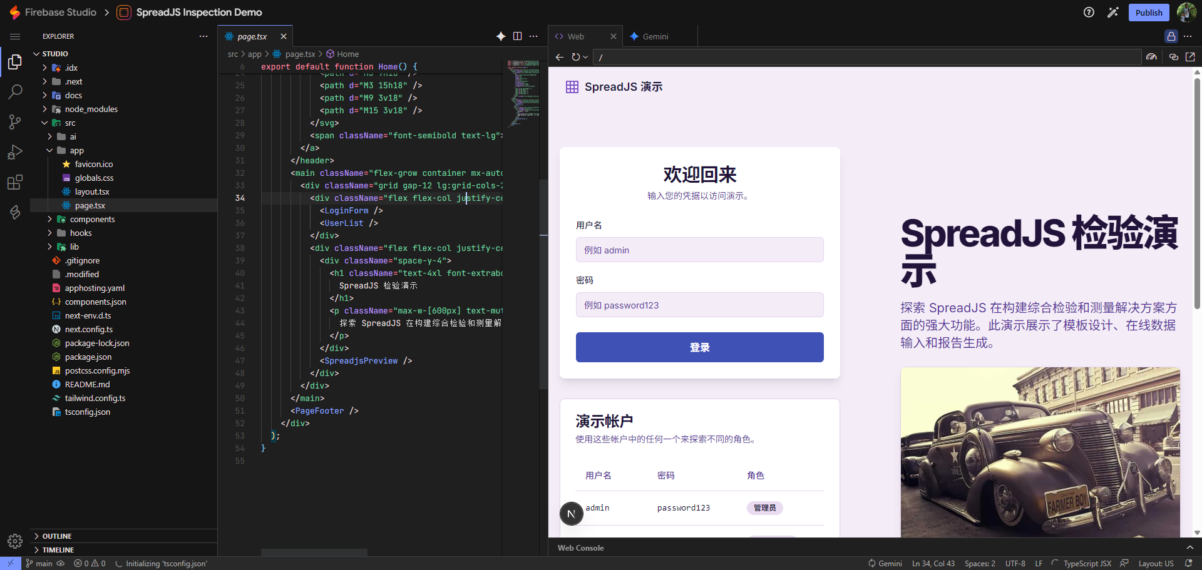Open the hamburger application menu
The image size is (1202, 570).
(15, 36)
